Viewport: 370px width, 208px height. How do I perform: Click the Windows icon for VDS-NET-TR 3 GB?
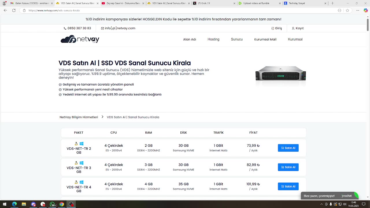(82, 163)
